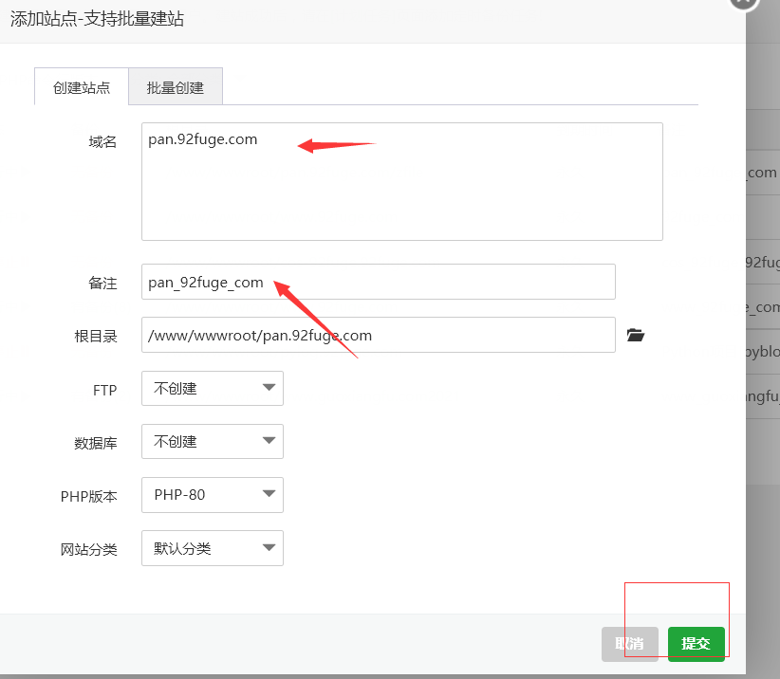This screenshot has height=679, width=780.
Task: Click the green 提交 submit button
Action: click(x=696, y=643)
